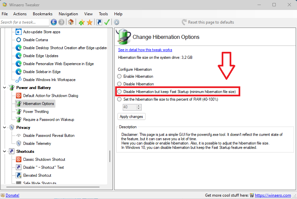The image size is (297, 199).
Task: Open the File menu
Action: (5, 14)
